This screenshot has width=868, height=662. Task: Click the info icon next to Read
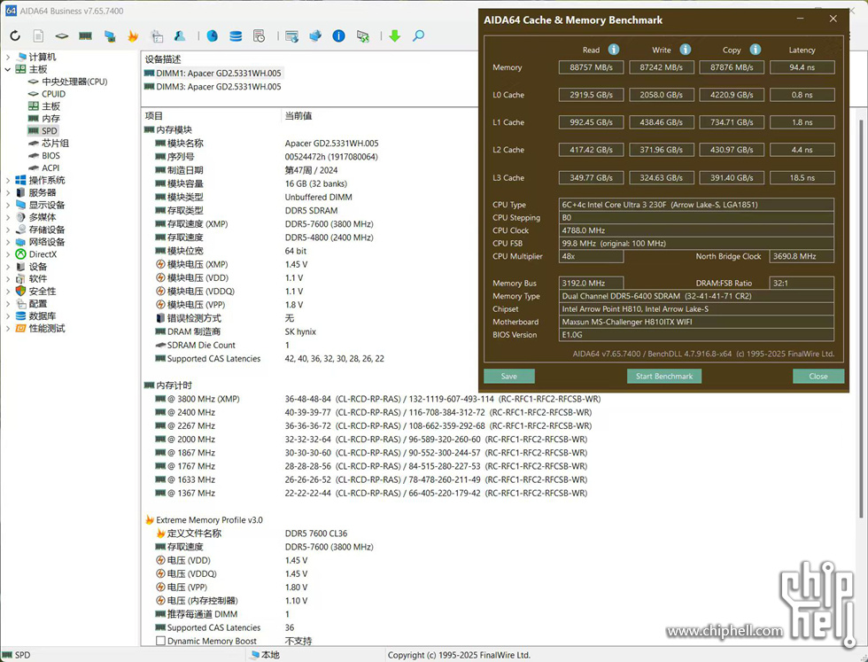point(613,50)
